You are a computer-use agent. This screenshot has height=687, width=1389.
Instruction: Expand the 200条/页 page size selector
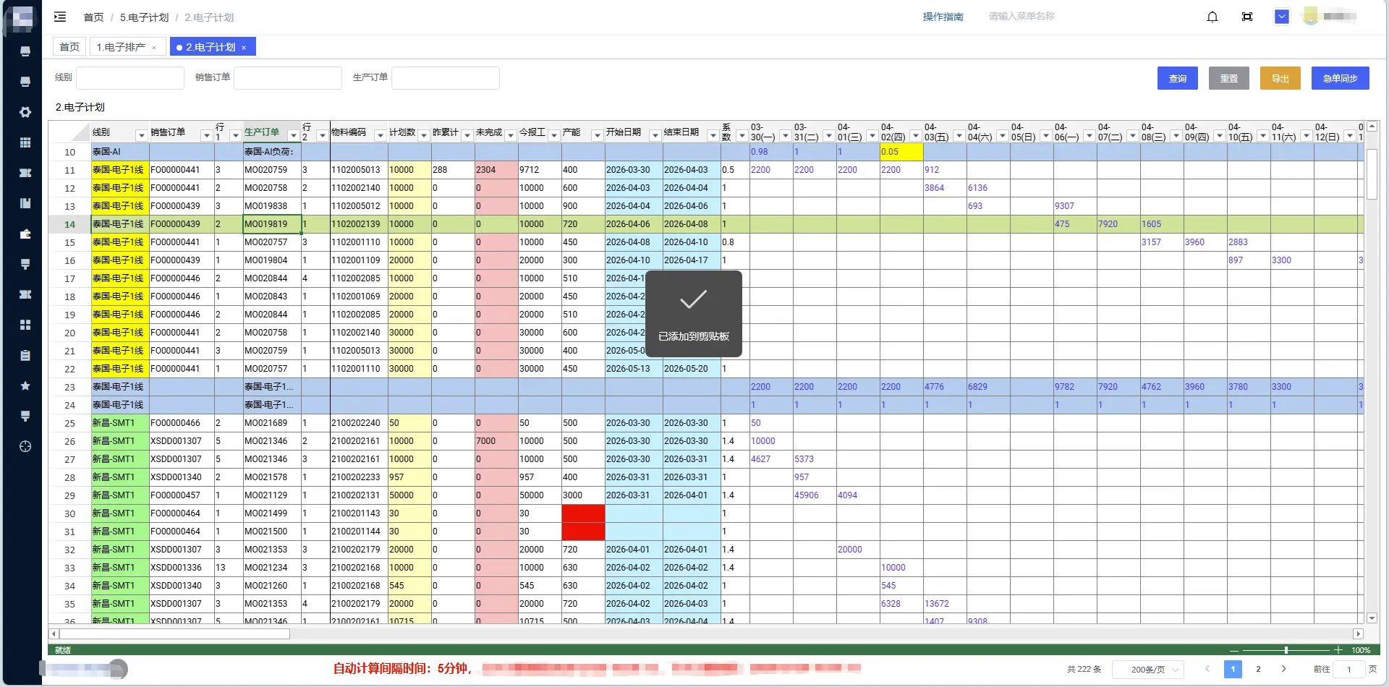1147,670
